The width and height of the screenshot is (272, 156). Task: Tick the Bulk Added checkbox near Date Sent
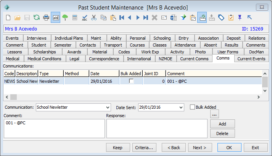pos(192,107)
